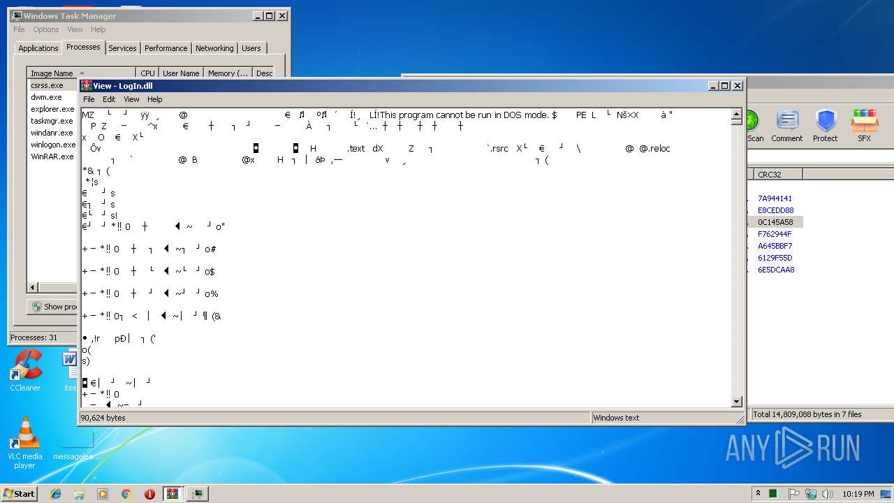Click the volume speaker tray icon
Screen dimensions: 894x503
(827, 494)
